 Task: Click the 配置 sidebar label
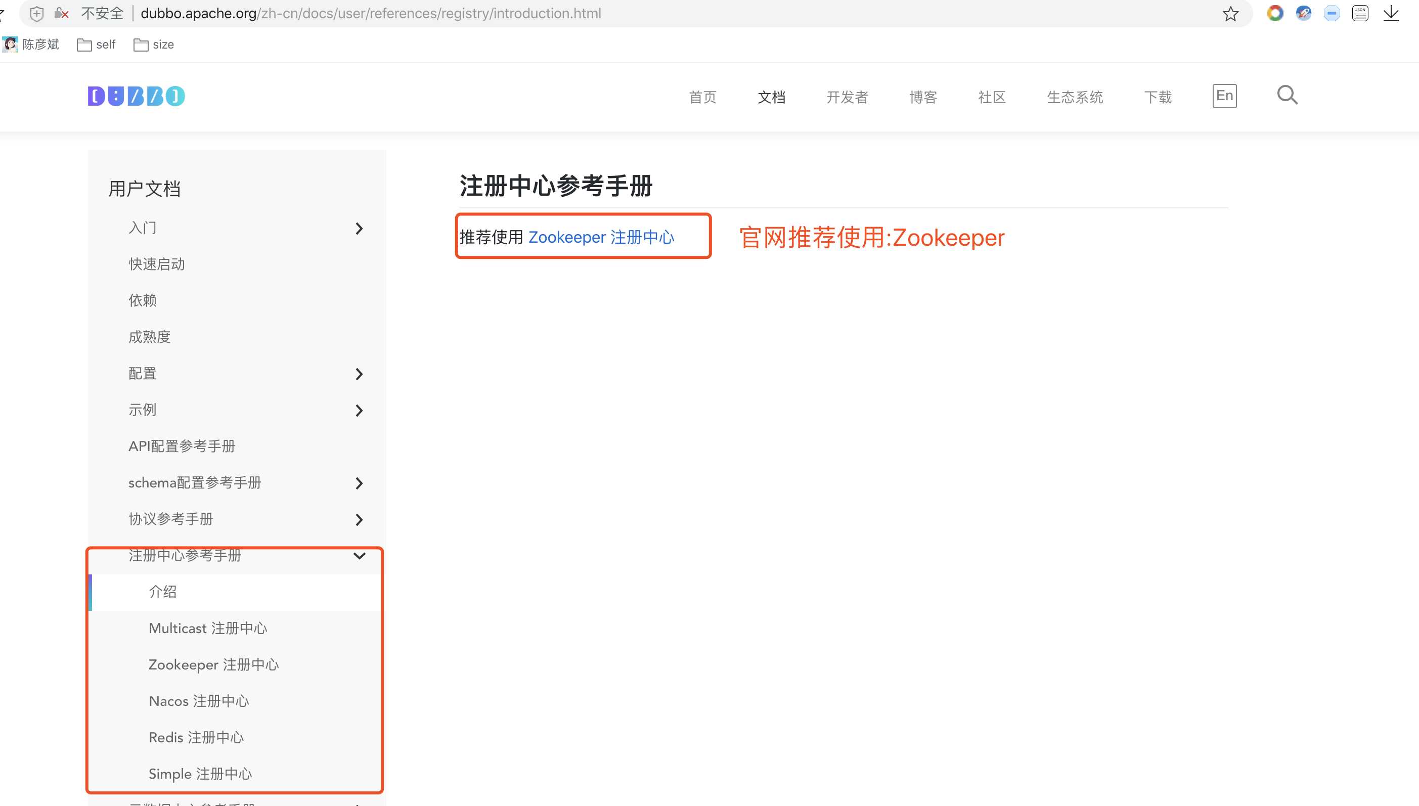click(x=142, y=373)
